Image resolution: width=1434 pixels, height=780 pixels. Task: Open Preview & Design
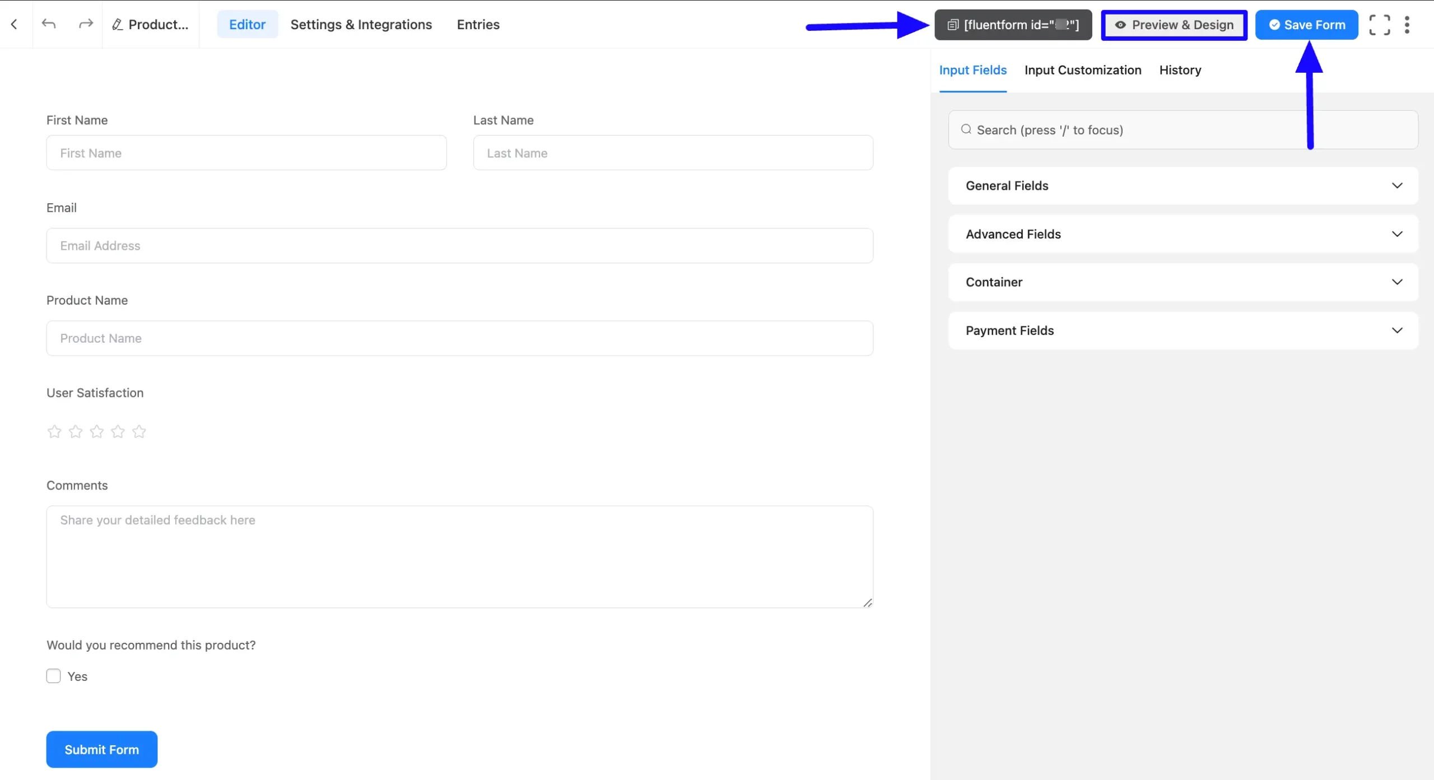tap(1174, 25)
